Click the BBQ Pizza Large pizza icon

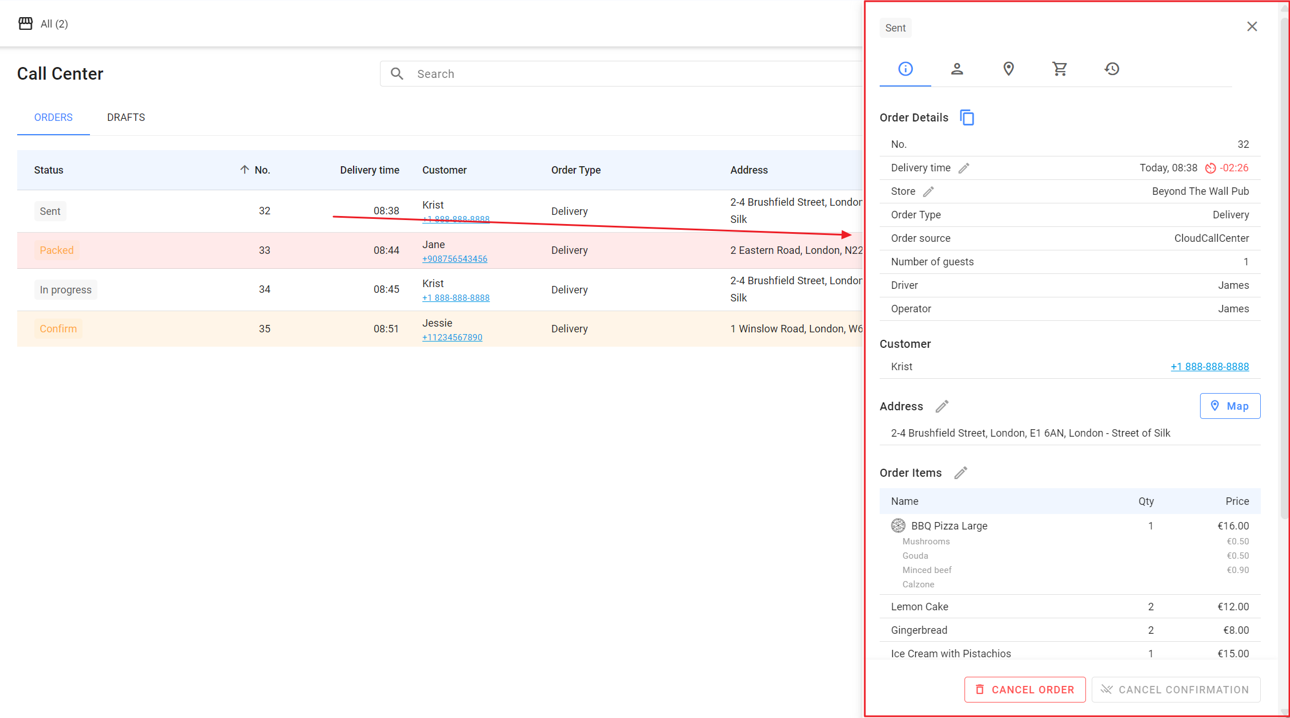coord(898,525)
